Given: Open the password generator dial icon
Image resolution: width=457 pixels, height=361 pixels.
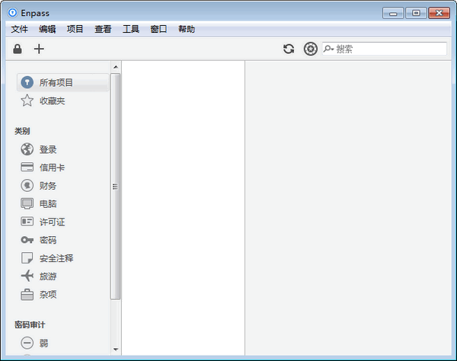Looking at the screenshot, I should (311, 49).
